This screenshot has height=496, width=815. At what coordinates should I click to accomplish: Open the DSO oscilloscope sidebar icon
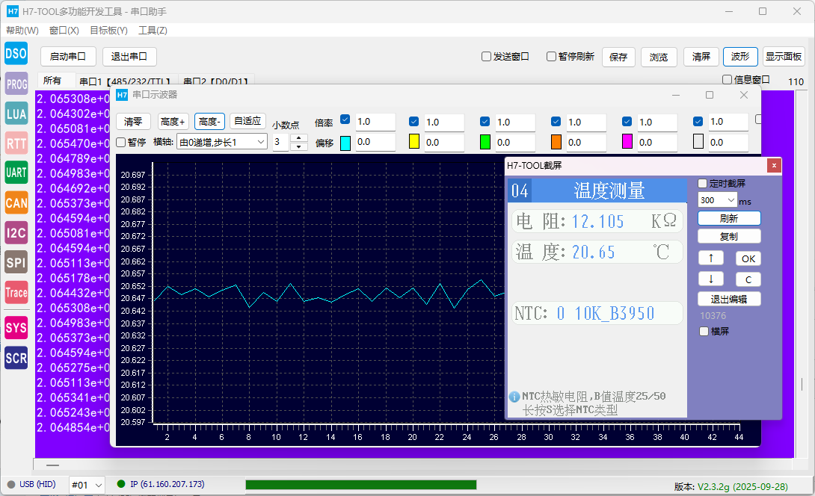tap(16, 54)
